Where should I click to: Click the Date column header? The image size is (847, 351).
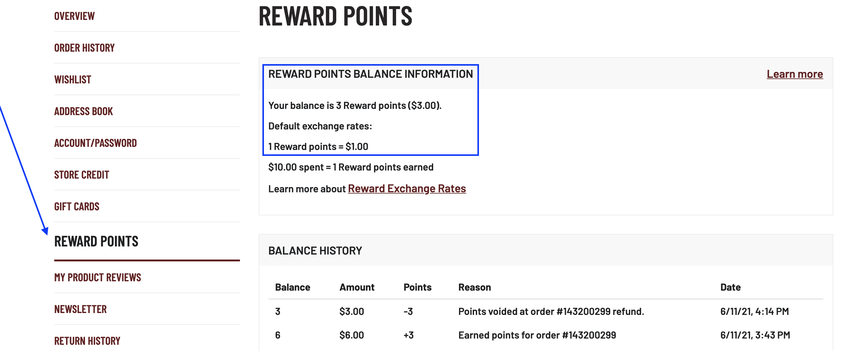click(x=730, y=287)
